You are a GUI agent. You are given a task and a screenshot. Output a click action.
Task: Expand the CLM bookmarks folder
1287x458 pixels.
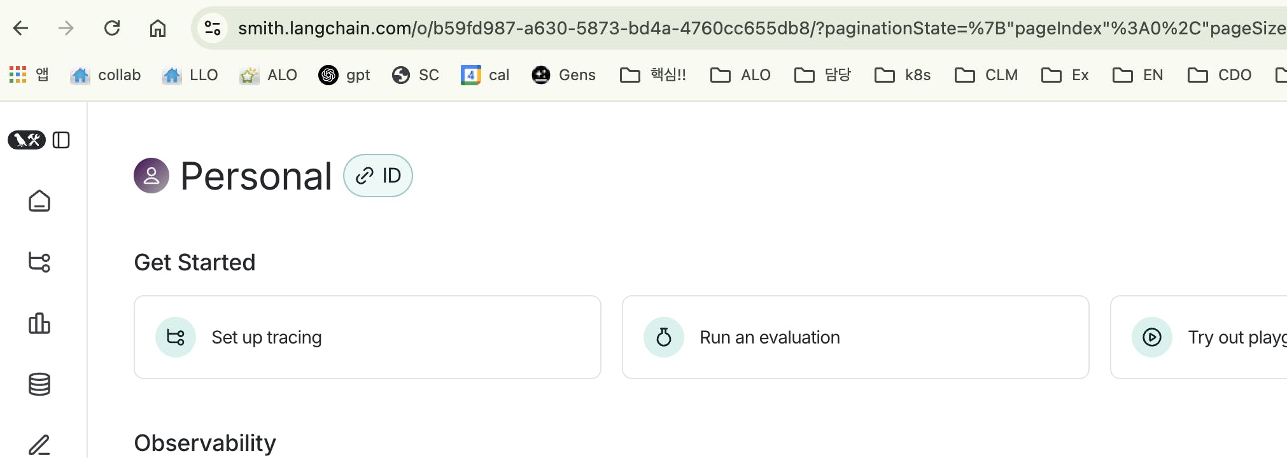point(986,75)
